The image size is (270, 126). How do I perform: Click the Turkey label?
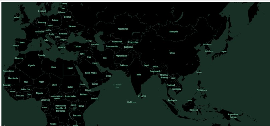(x=77, y=47)
